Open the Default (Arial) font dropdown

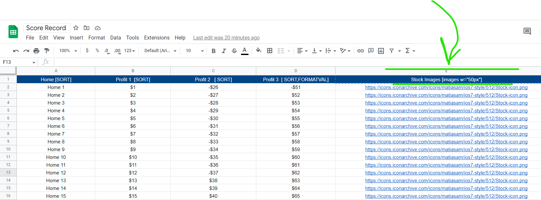pos(160,51)
